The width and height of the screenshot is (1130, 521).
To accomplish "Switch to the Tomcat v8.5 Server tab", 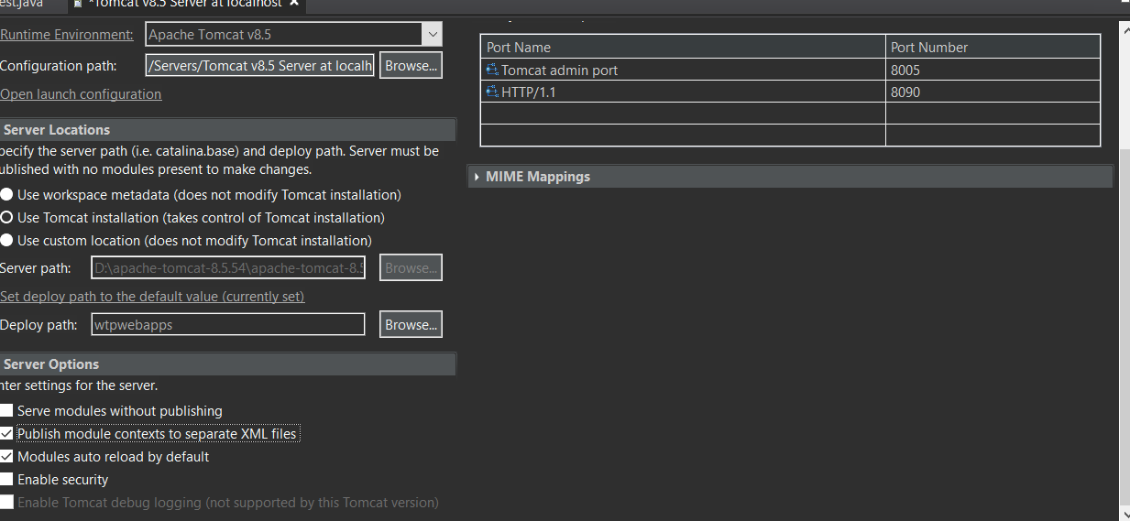I will pos(185,4).
